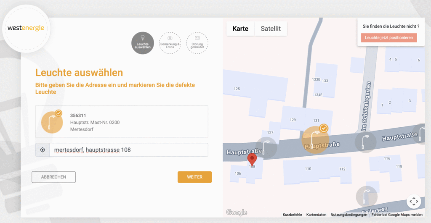
Task: Switch to the Karte map view
Action: tap(240, 29)
